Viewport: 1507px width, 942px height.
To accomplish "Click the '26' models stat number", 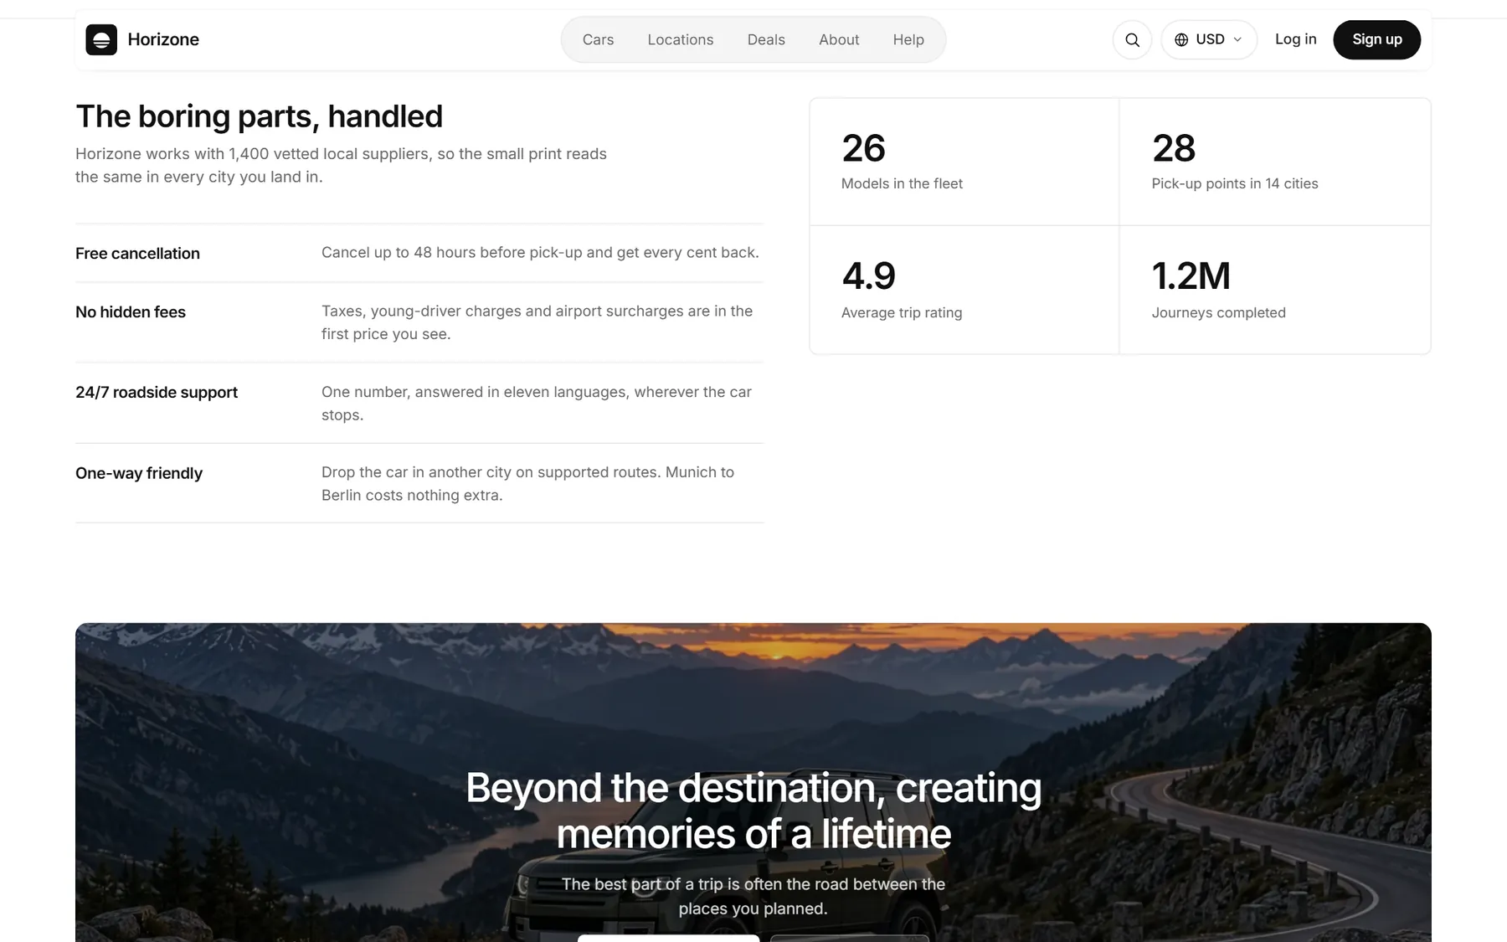I will pyautogui.click(x=863, y=148).
